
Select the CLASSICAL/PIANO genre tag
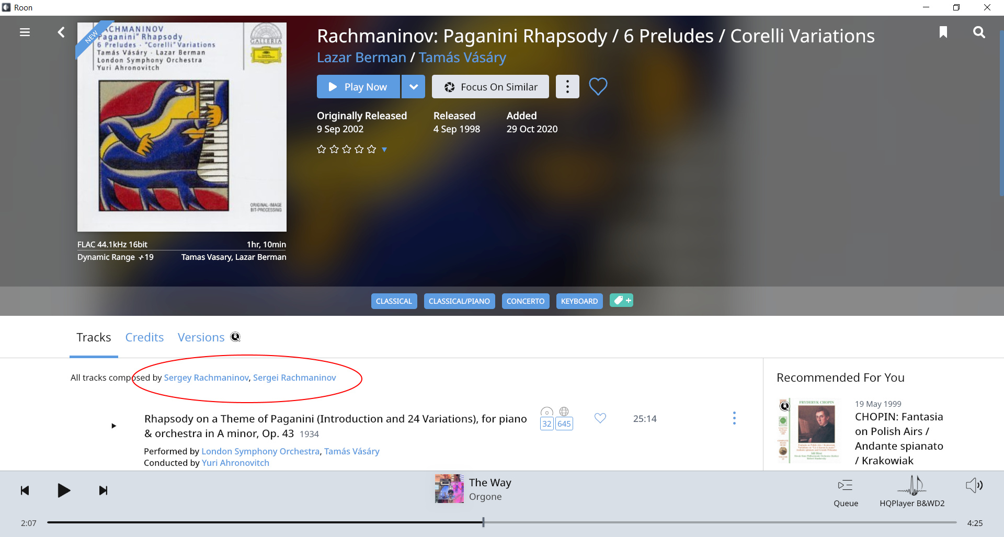(459, 301)
